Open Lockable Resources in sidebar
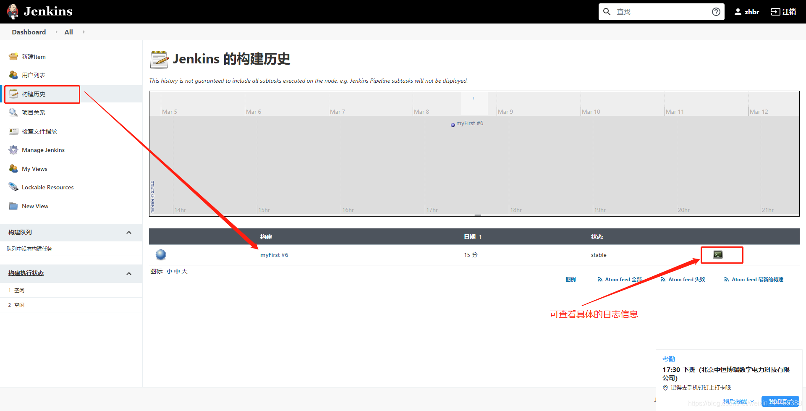Viewport: 806px width, 411px height. point(48,187)
